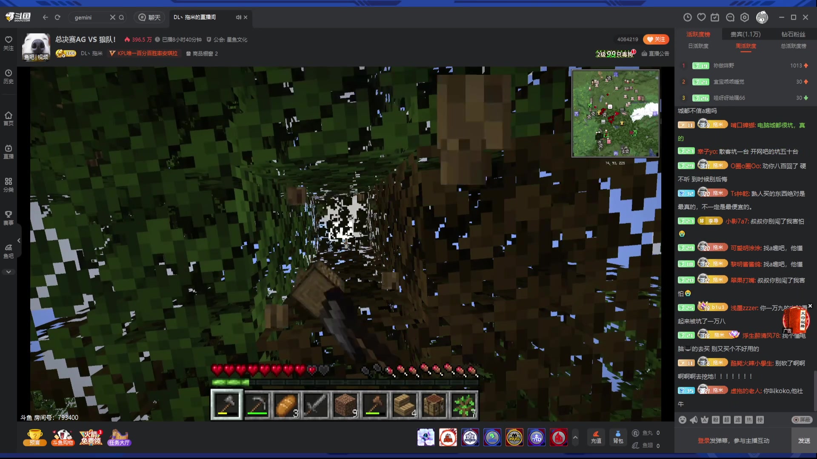
Task: Open the user avatar menu
Action: [762, 17]
